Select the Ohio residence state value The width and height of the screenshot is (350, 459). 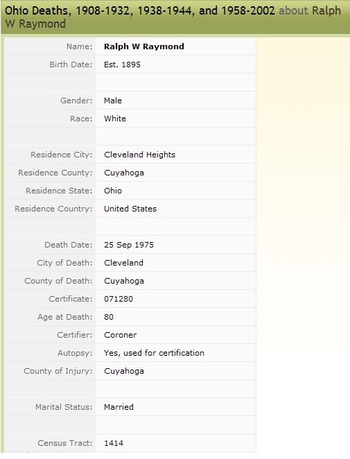click(x=113, y=191)
